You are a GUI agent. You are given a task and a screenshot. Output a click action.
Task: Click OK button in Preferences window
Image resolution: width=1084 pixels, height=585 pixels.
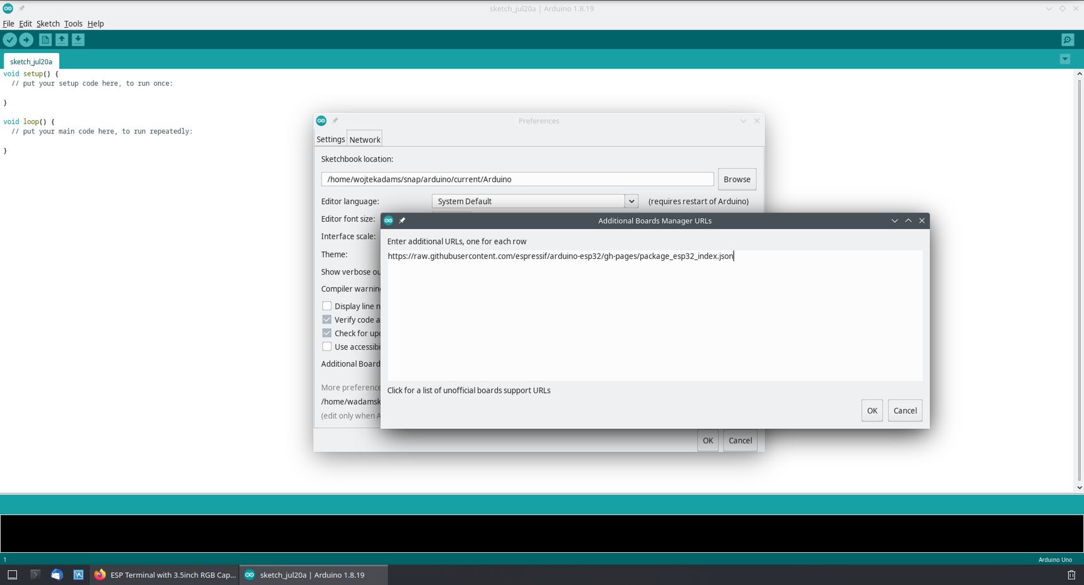point(708,441)
